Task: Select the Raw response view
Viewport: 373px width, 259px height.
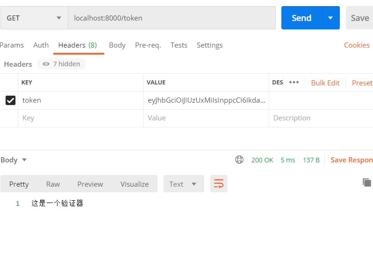Action: (x=53, y=184)
